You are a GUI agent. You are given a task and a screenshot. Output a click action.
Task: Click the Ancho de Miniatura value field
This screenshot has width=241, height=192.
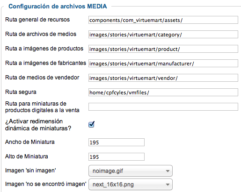117,142
